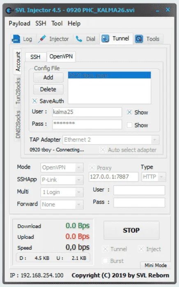Click the Injector syringe icon
Screen dimensions: 179x287
pos(42,39)
